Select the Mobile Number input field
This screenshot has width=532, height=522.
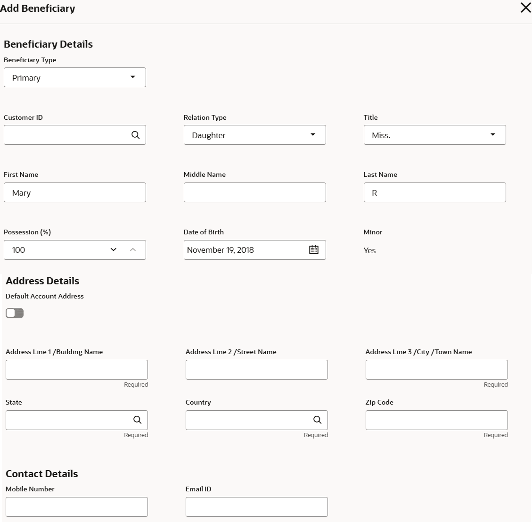[77, 507]
